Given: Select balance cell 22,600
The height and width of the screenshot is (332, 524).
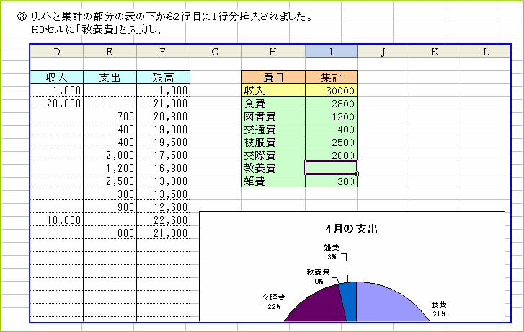Looking at the screenshot, I should (163, 220).
